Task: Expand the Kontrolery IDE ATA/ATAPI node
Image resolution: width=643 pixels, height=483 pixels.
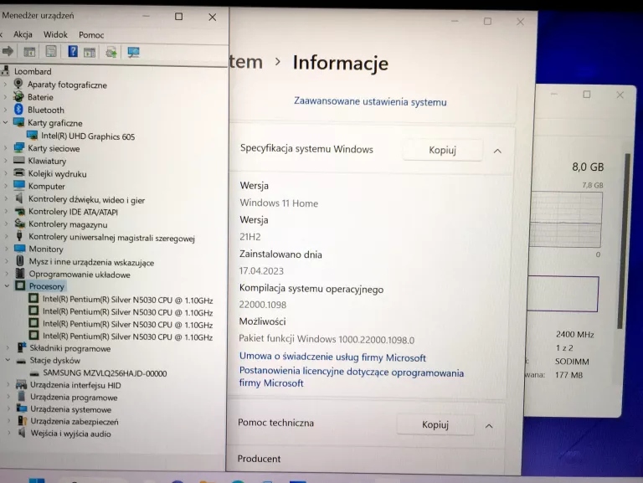Action: [x=6, y=212]
